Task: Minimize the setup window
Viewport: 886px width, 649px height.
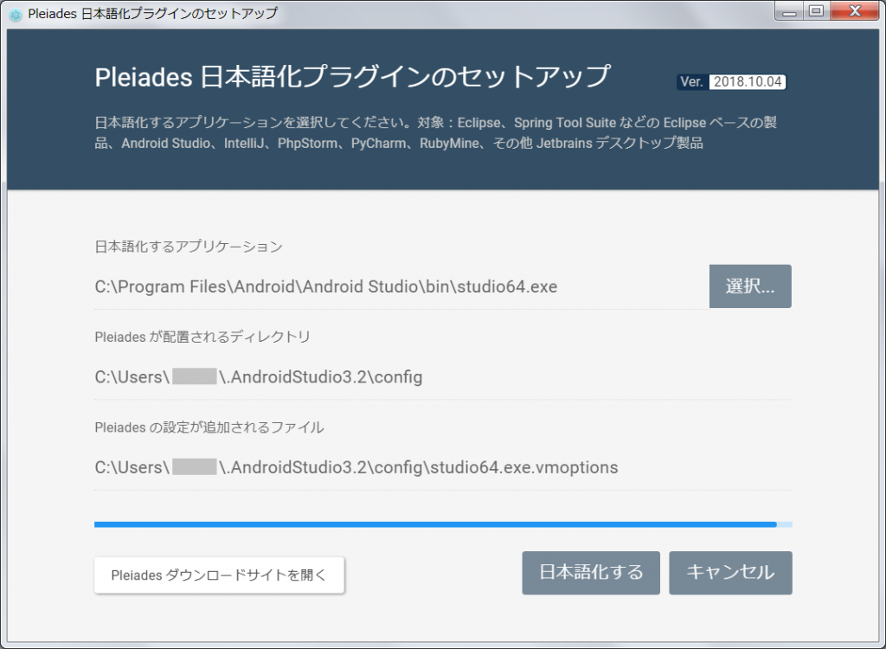Action: point(788,12)
